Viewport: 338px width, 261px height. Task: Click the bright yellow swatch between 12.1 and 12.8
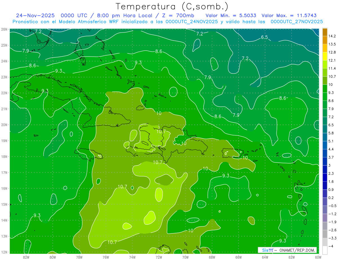point(325,56)
